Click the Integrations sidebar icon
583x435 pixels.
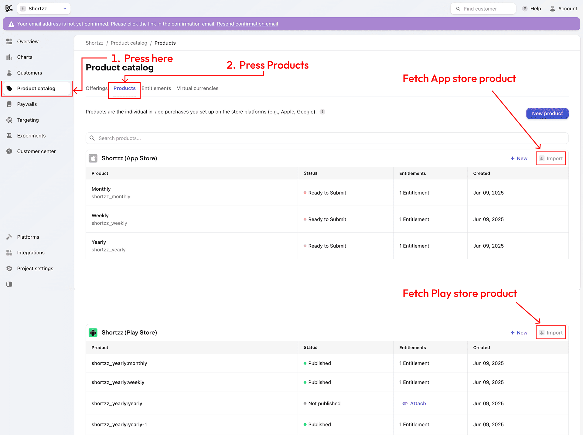click(x=9, y=253)
